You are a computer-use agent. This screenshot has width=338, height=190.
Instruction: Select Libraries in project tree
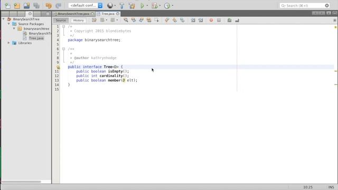coord(25,43)
